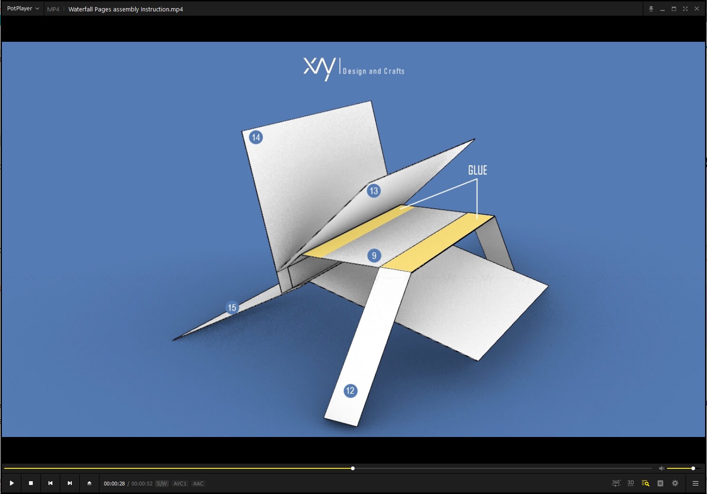Screen dimensions: 707x494
Task: Toggle 3D video mode
Action: [630, 483]
